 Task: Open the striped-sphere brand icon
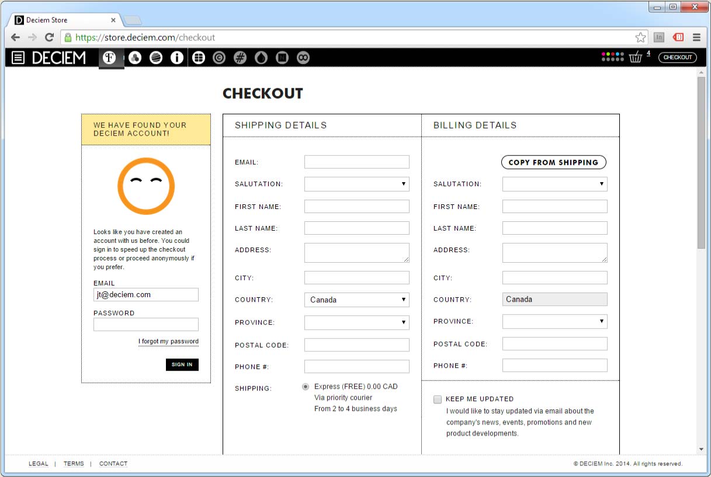156,58
